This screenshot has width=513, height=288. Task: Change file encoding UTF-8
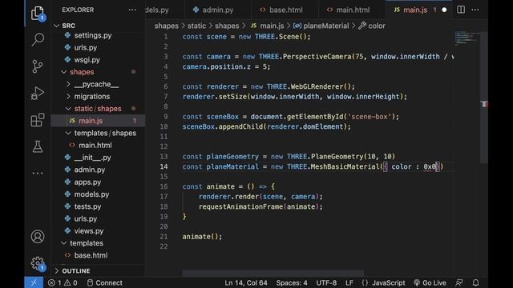[x=326, y=282]
